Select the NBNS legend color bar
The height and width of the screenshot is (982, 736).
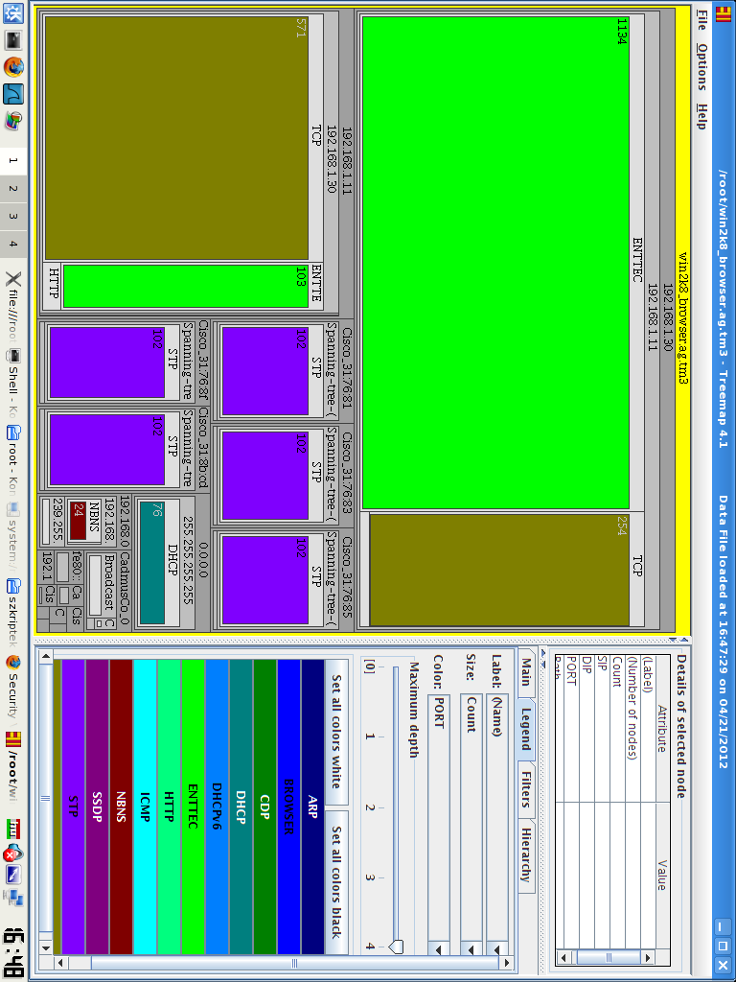pyautogui.click(x=121, y=806)
